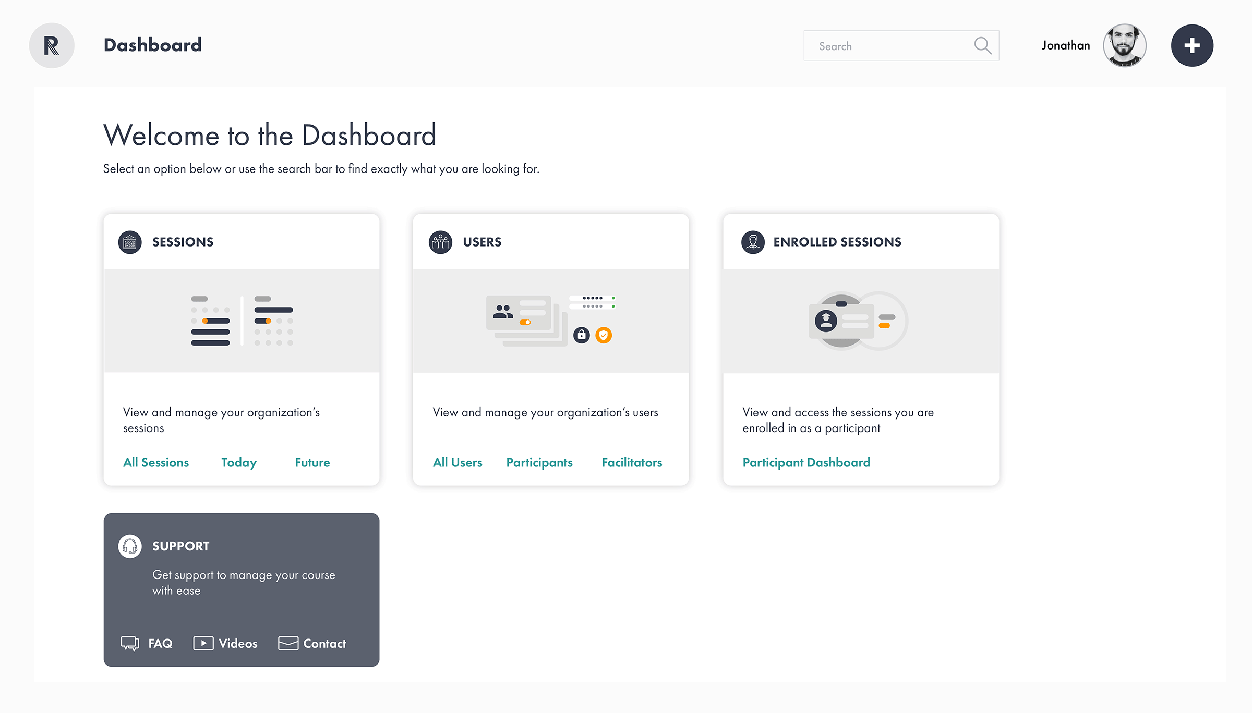Click the 'Welcome to the Dashboard' heading
The height and width of the screenshot is (713, 1252).
(x=269, y=135)
